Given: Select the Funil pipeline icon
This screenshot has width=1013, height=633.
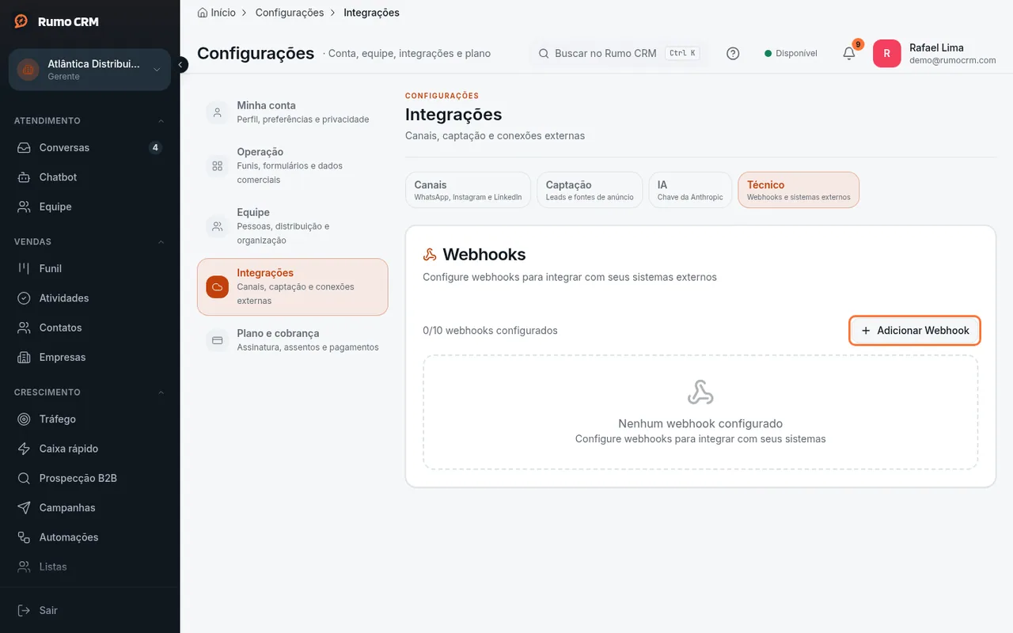Looking at the screenshot, I should coord(25,268).
